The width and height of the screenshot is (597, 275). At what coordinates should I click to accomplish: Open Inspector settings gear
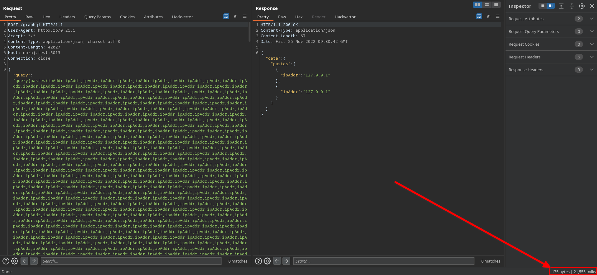pyautogui.click(x=582, y=6)
